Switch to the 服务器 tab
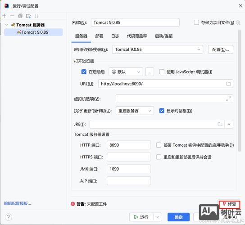The width and height of the screenshot is (245, 225). click(x=81, y=36)
